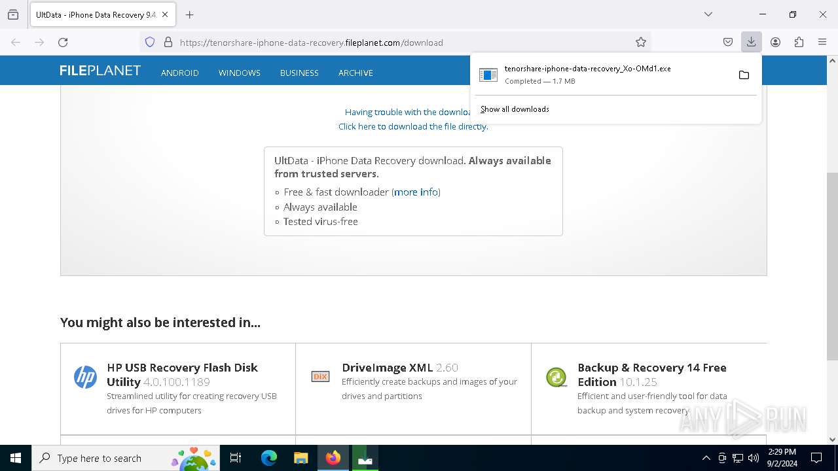Click the Backup & Recovery green icon
Screen dimensions: 838x471
(x=556, y=377)
